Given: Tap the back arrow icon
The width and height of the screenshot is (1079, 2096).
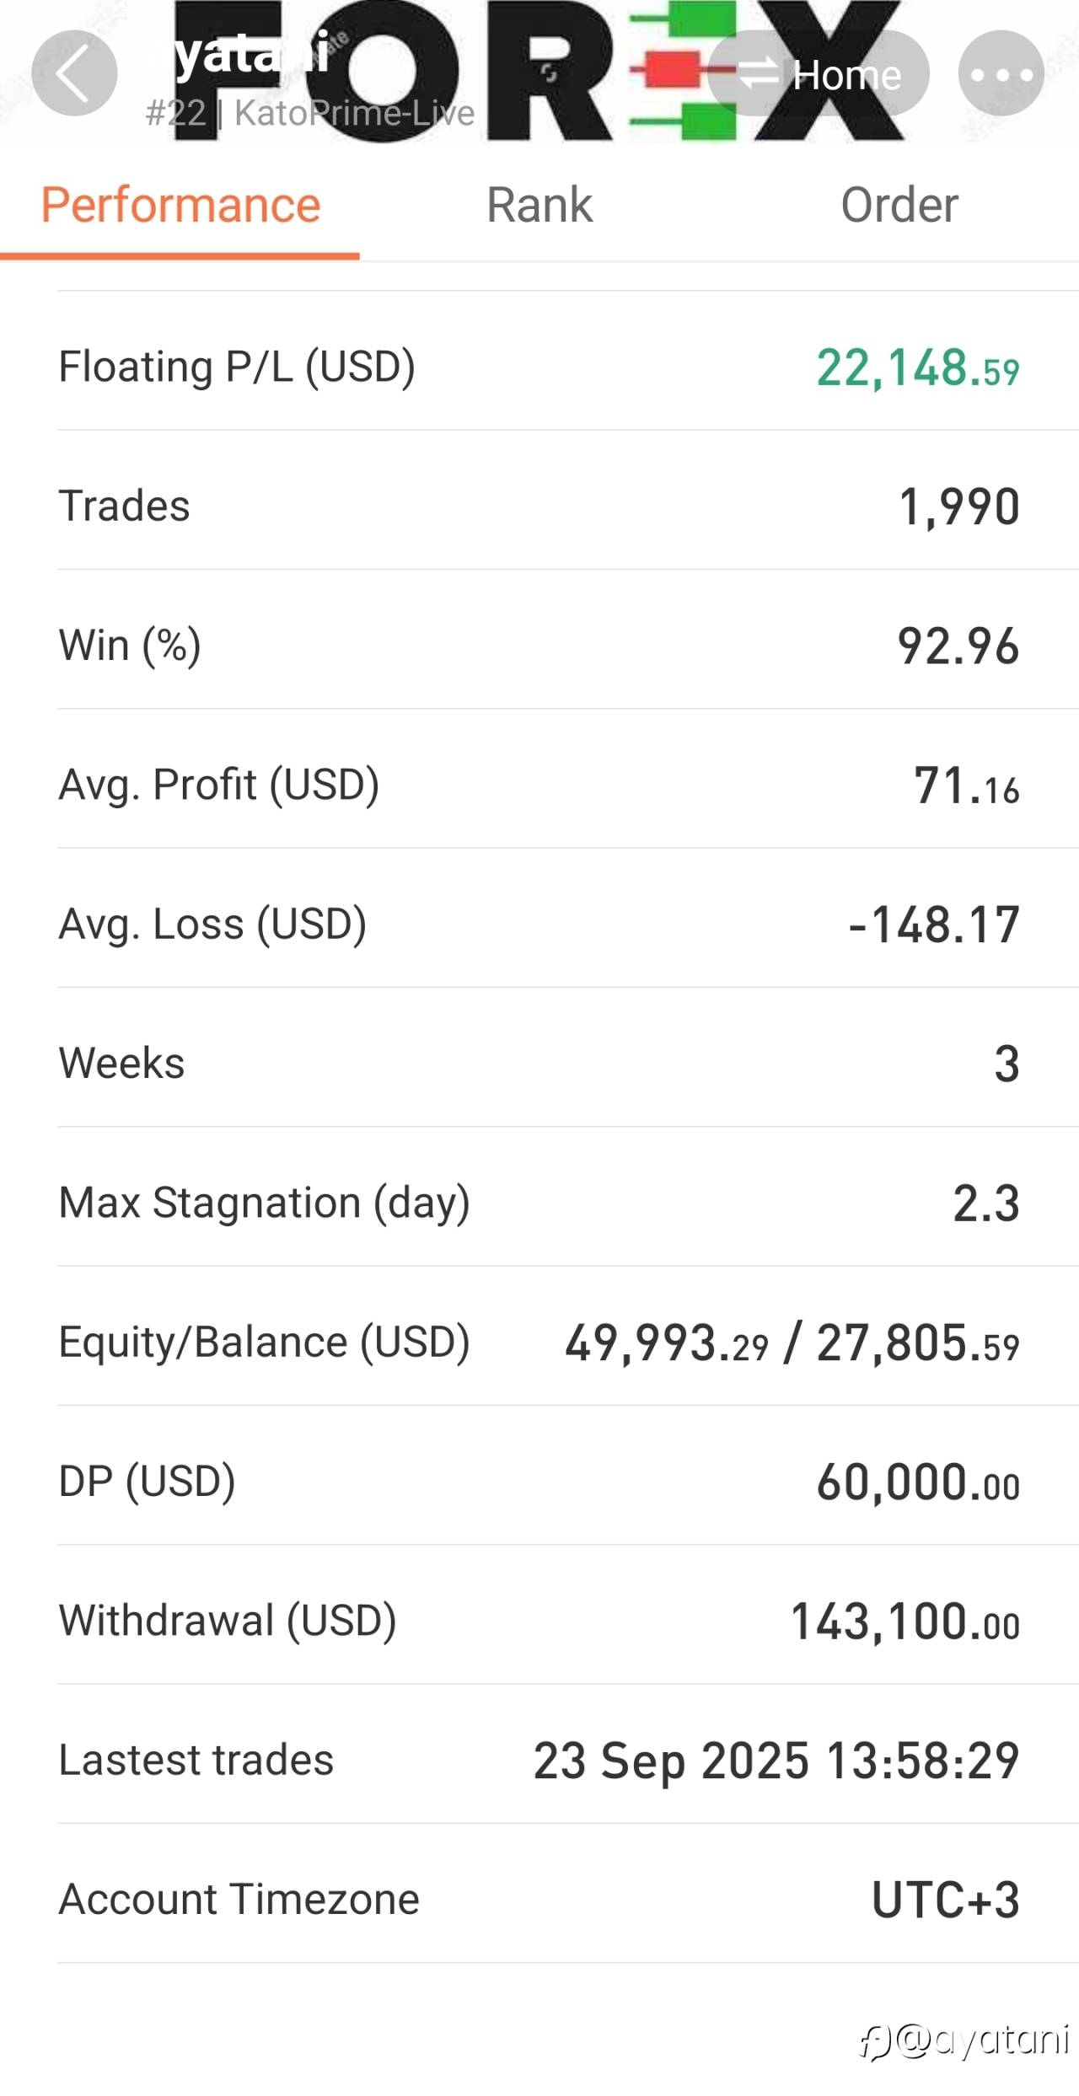Looking at the screenshot, I should [74, 72].
